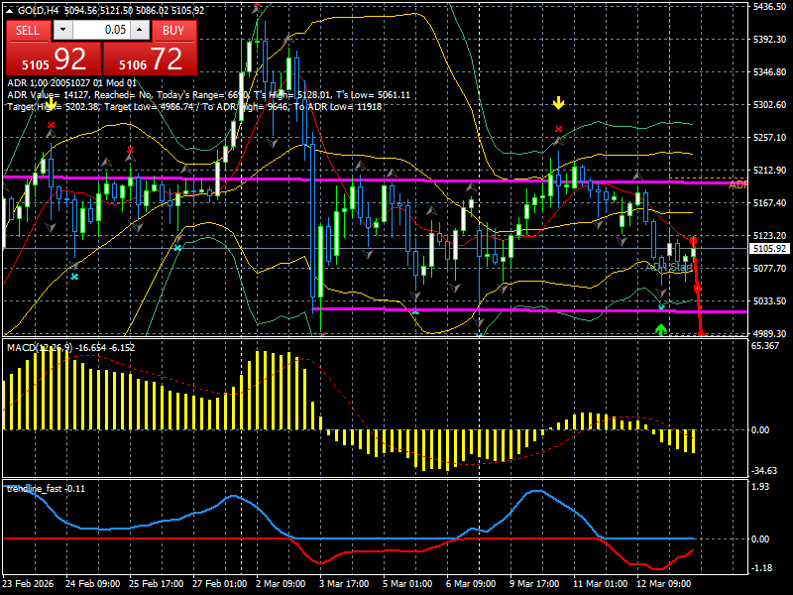Click the 23 Feb 2026 date label
Image resolution: width=793 pixels, height=595 pixels.
coord(28,584)
